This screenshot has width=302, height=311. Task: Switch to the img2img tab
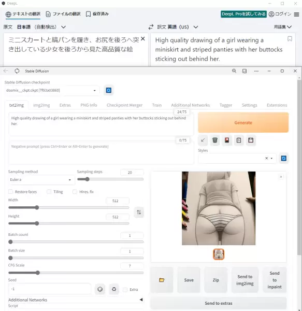[x=41, y=105]
